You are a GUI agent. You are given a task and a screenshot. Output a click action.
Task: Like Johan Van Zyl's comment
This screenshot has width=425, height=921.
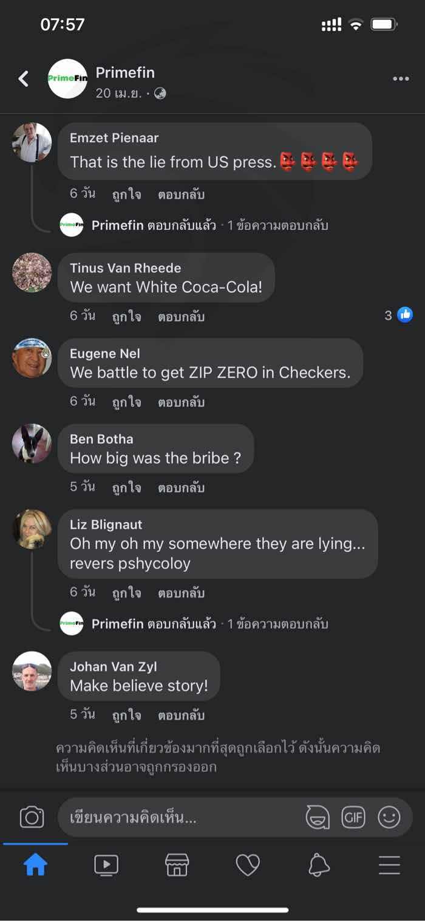pos(127,716)
